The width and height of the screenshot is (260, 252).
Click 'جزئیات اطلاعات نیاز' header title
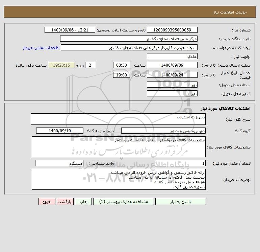tap(230, 12)
